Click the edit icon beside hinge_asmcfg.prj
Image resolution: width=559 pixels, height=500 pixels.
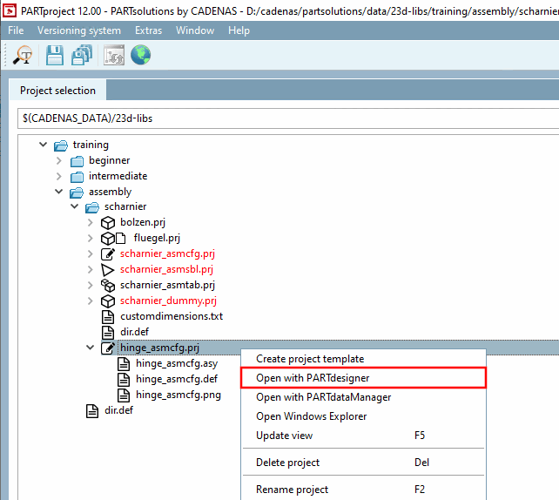108,348
